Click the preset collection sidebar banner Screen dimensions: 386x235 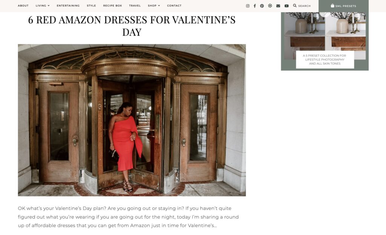point(325,41)
